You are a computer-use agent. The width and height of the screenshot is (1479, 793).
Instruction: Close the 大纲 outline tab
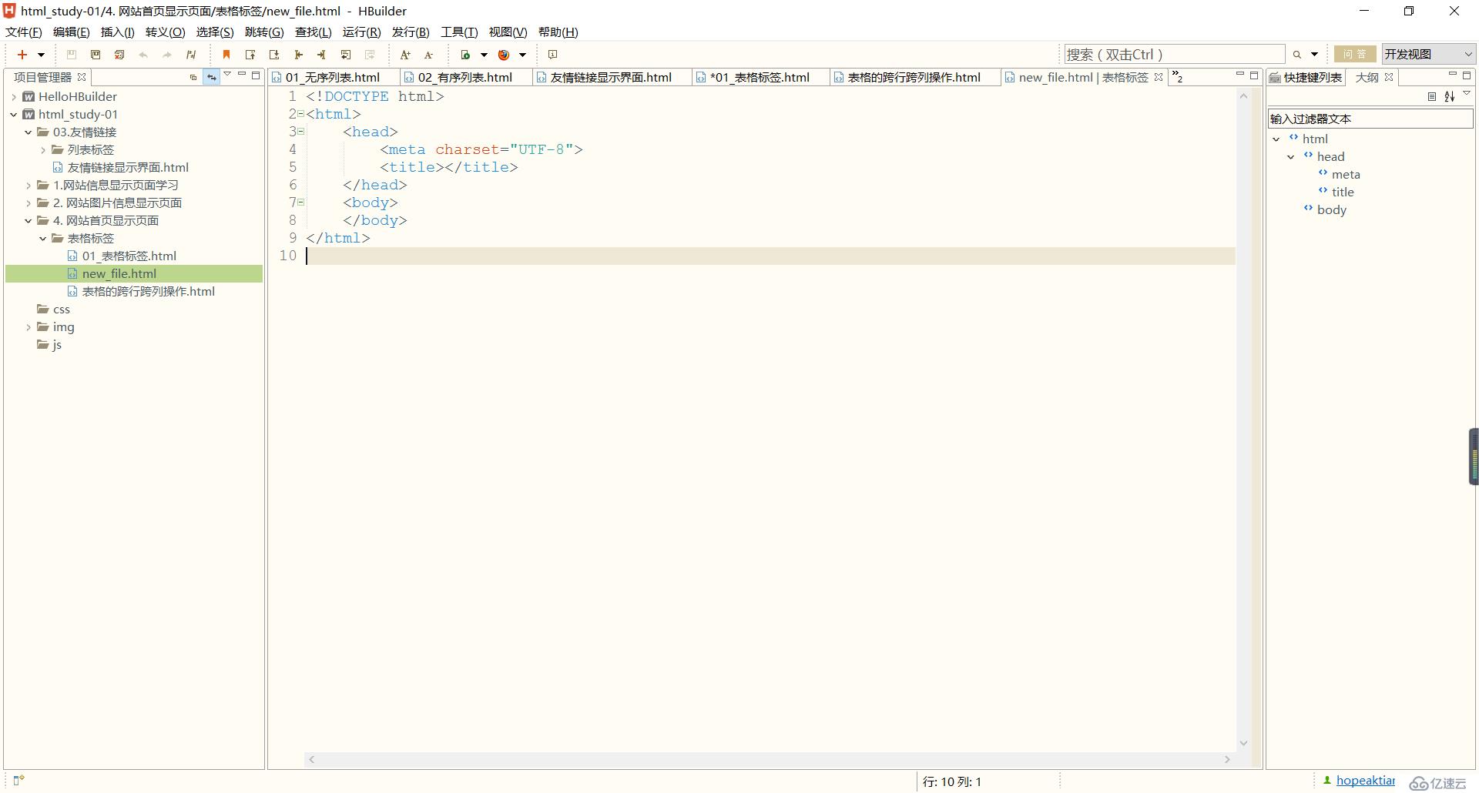pos(1389,77)
